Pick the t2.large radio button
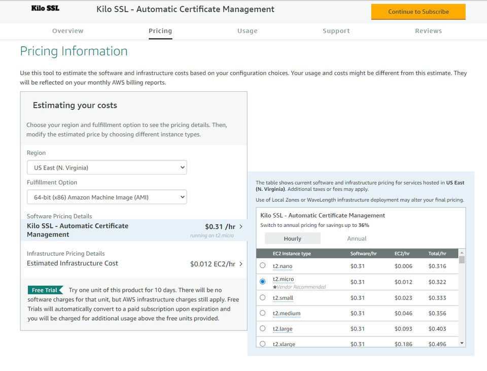 pyautogui.click(x=263, y=328)
